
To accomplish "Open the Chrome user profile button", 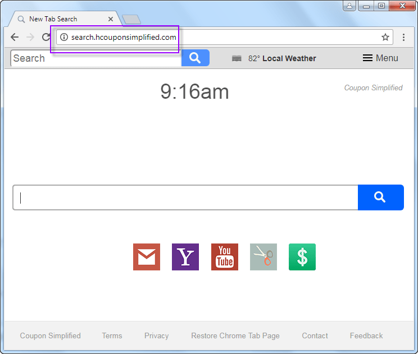I will 349,6.
